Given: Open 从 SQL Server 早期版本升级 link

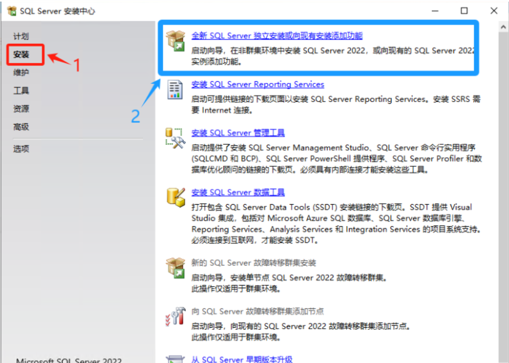Looking at the screenshot, I should (x=242, y=359).
